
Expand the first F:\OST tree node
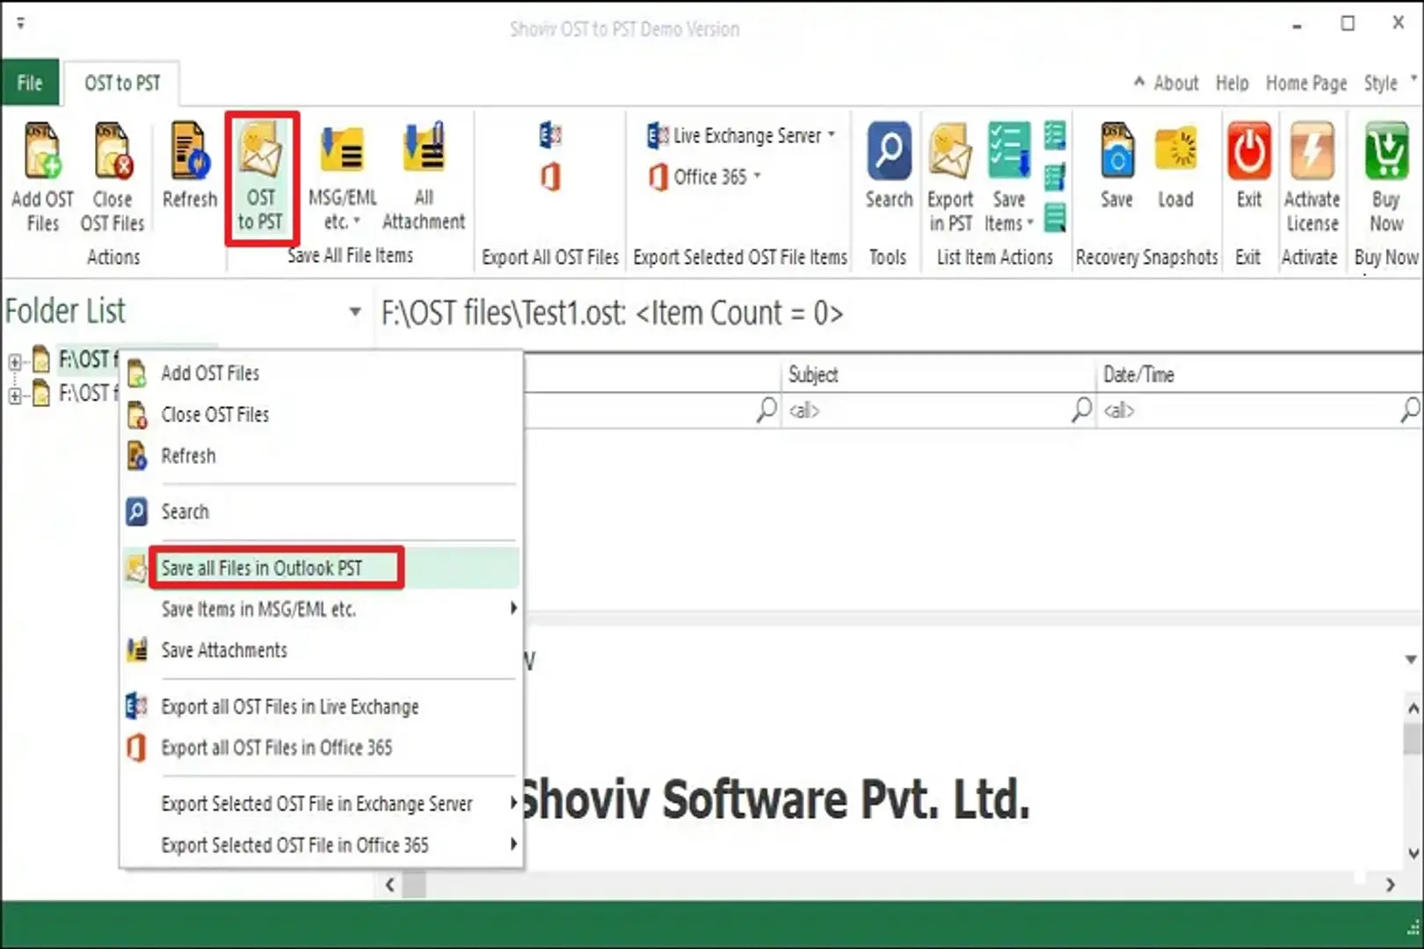[x=15, y=361]
